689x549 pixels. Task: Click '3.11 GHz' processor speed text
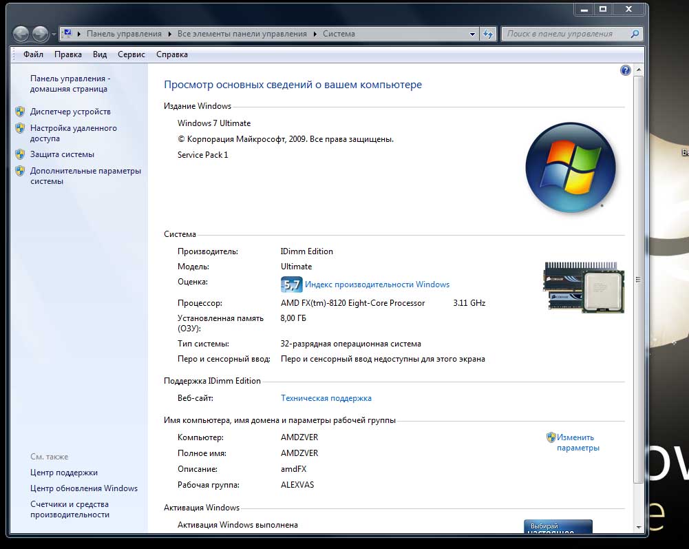tap(469, 303)
